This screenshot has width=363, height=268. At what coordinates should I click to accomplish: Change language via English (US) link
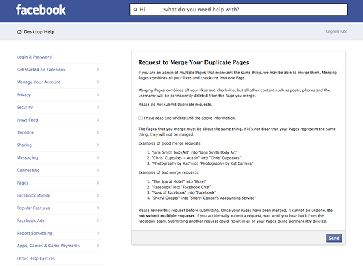[x=336, y=31]
